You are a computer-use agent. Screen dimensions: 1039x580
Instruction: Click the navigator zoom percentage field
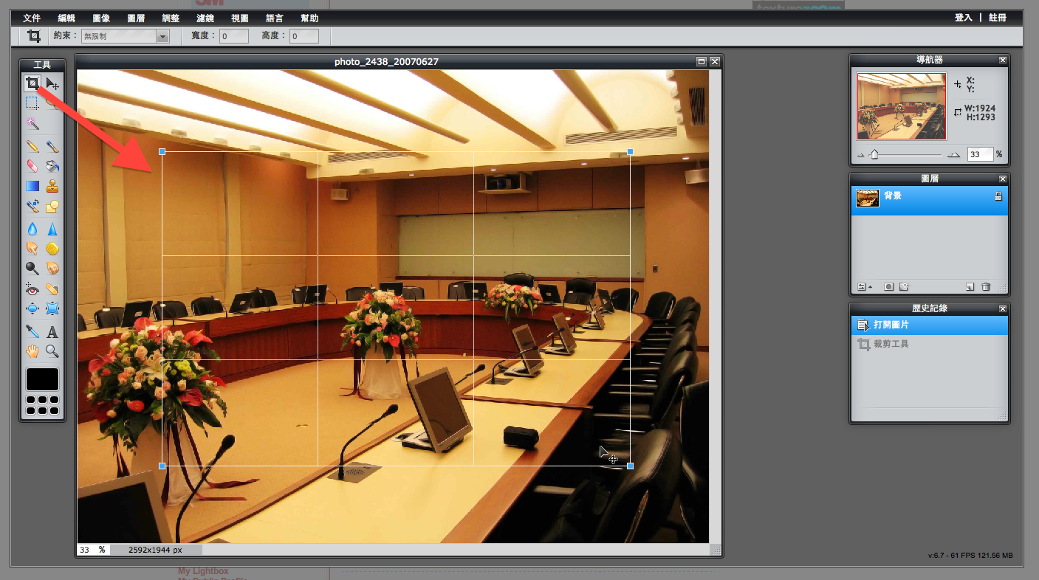click(980, 154)
